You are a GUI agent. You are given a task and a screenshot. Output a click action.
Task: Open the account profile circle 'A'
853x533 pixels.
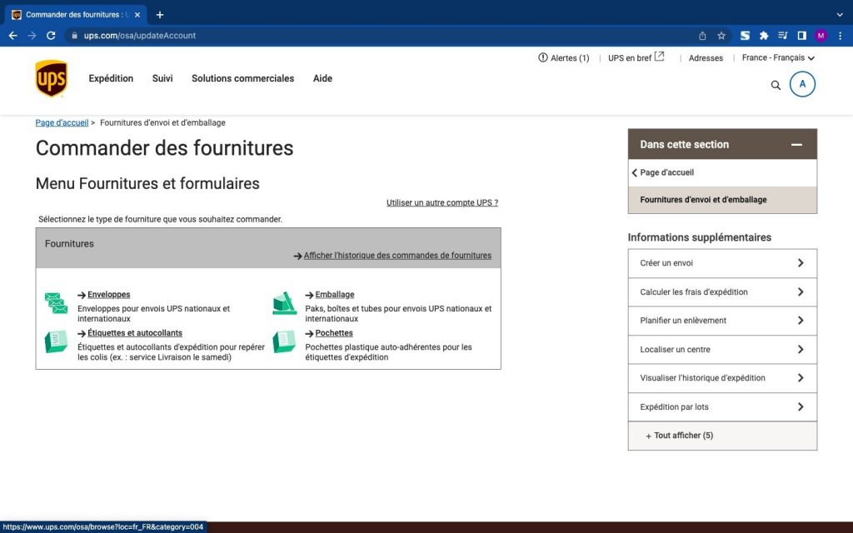click(802, 84)
